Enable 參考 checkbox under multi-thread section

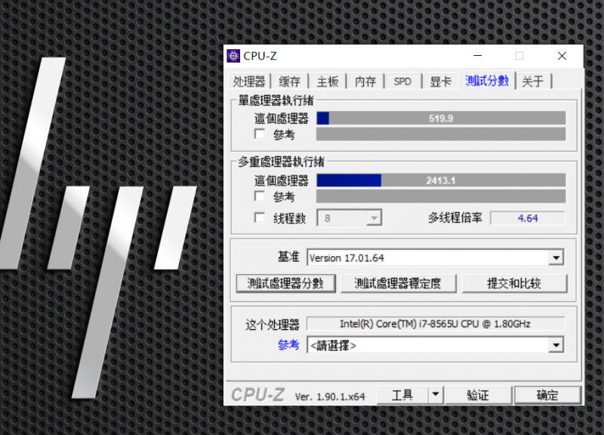(x=260, y=196)
